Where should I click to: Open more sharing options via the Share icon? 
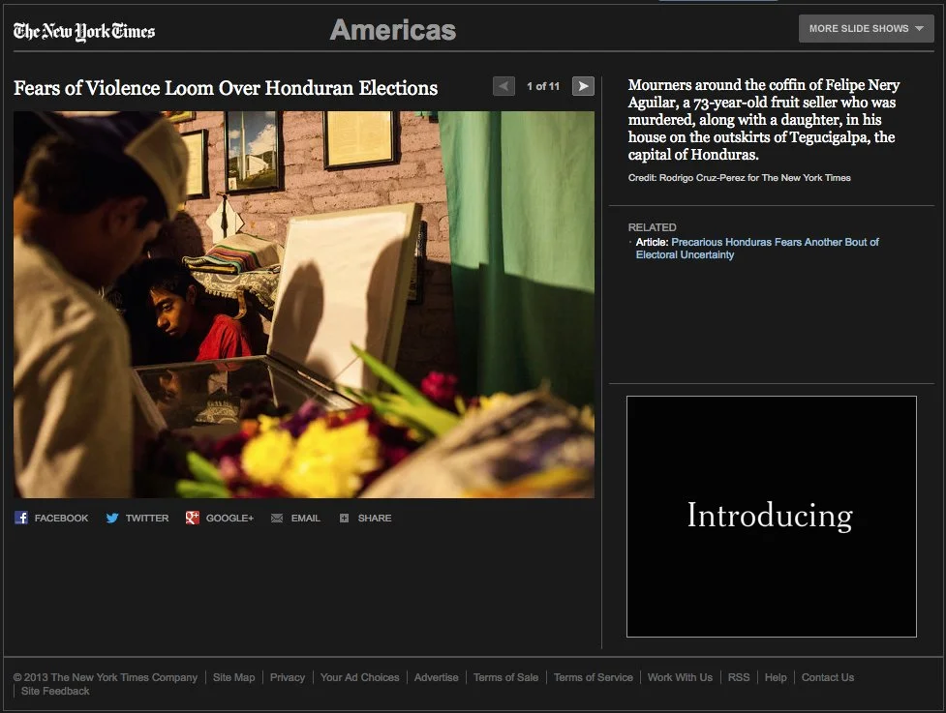(365, 518)
